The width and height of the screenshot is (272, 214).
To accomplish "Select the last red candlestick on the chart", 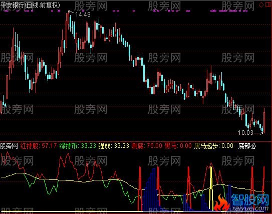I will pyautogui.click(x=264, y=120).
